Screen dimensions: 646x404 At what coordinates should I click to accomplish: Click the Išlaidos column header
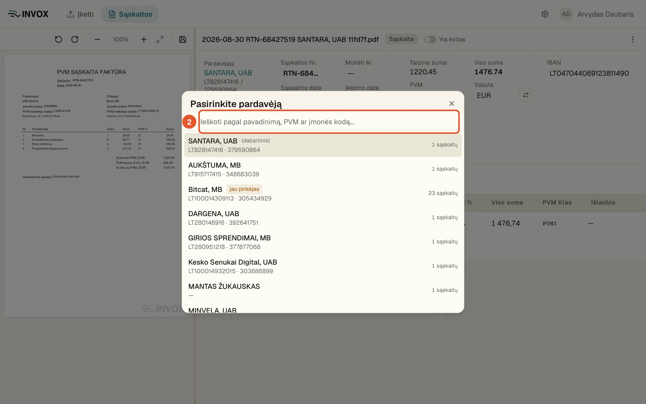(x=603, y=203)
